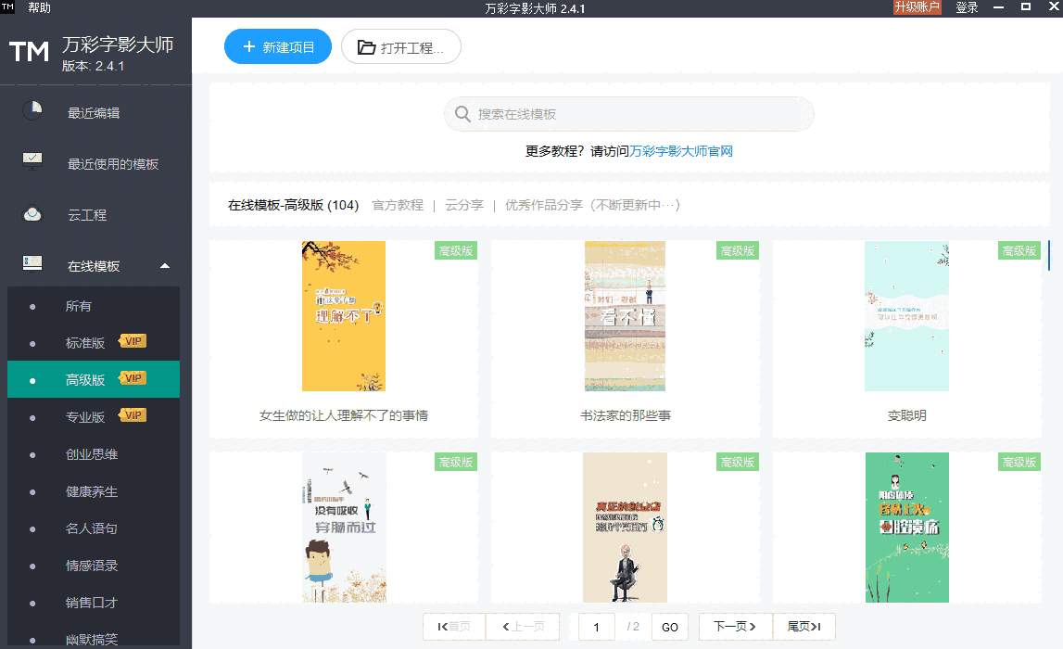Image resolution: width=1063 pixels, height=649 pixels.
Task: Click the 云工程 cloud icon in sidebar
Action: [31, 211]
